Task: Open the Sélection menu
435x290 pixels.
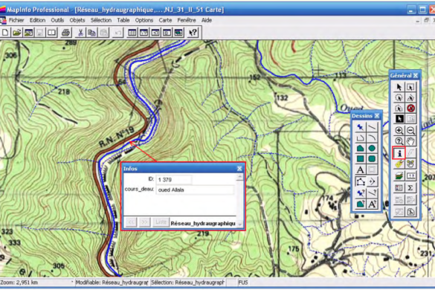Action: point(101,20)
